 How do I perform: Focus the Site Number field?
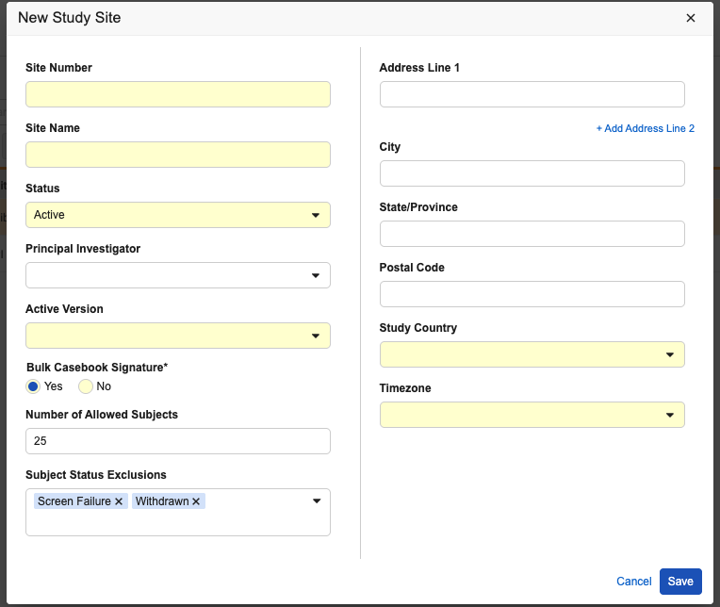(x=178, y=94)
